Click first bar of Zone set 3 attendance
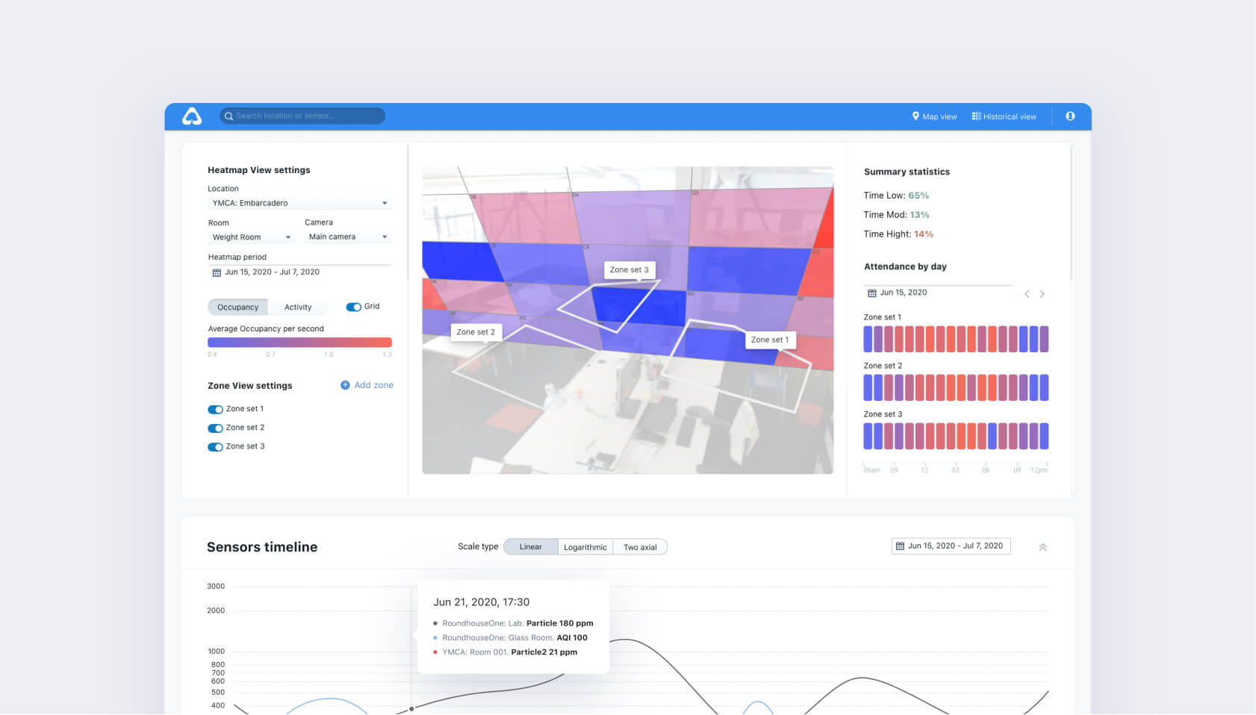Viewport: 1256px width, 715px height. pyautogui.click(x=868, y=436)
